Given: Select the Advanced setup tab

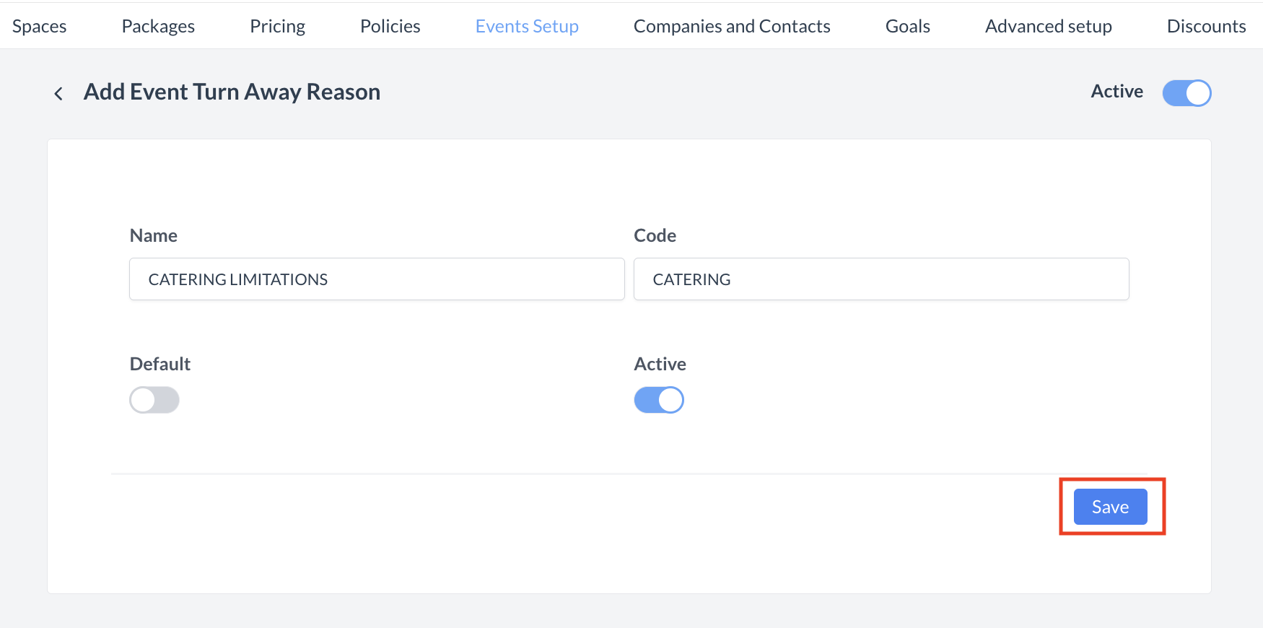Looking at the screenshot, I should [1048, 27].
